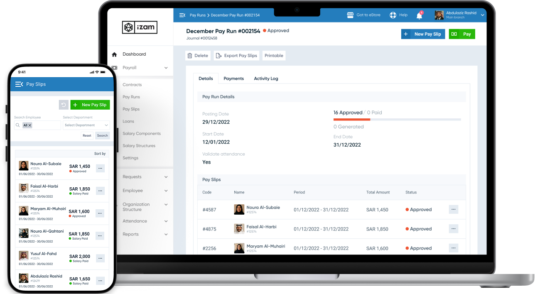The width and height of the screenshot is (535, 294).
Task: Click the approved pay slips progress bar
Action: click(397, 120)
